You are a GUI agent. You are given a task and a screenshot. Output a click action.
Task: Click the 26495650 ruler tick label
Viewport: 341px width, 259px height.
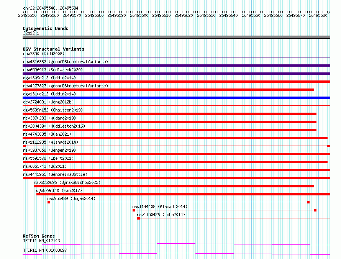tap(251, 15)
